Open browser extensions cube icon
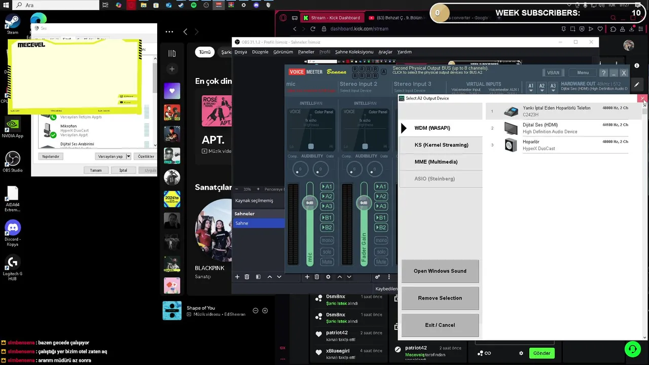Screen dimensions: 649x365 click(613, 29)
